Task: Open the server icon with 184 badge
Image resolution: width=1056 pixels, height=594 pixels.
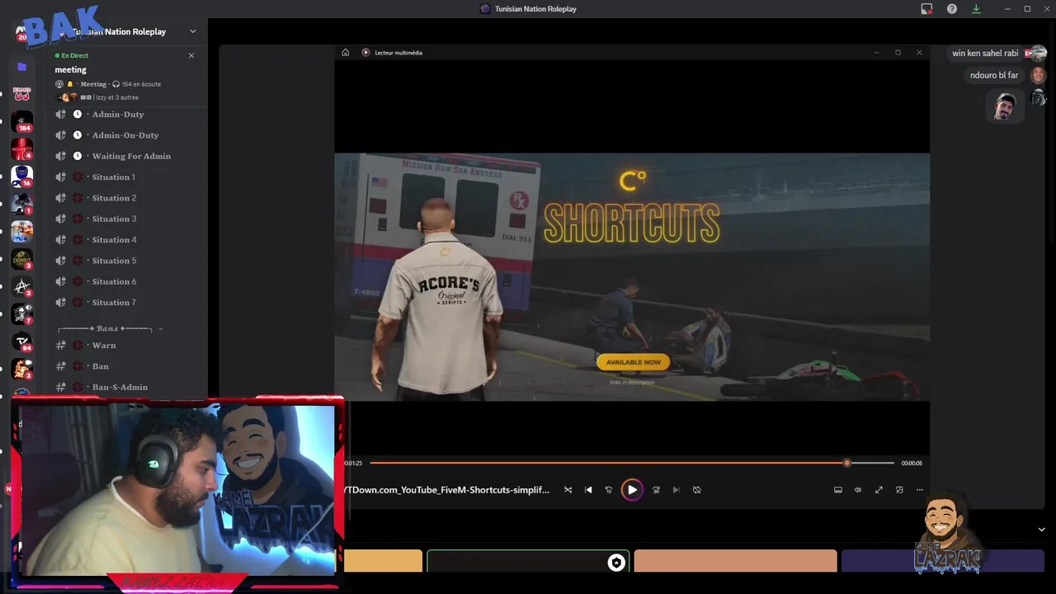Action: pyautogui.click(x=22, y=121)
